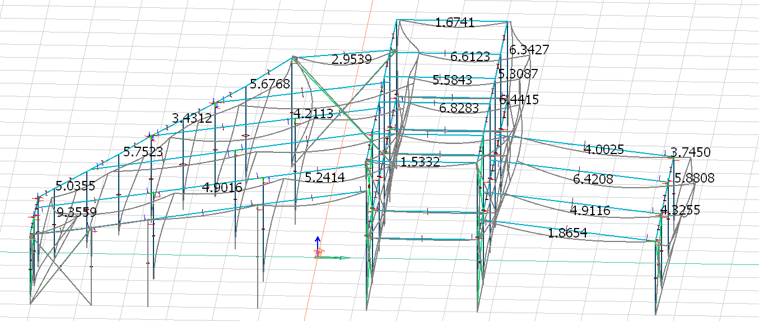Select the 5.3087 value label
The image size is (759, 321).
(x=518, y=74)
